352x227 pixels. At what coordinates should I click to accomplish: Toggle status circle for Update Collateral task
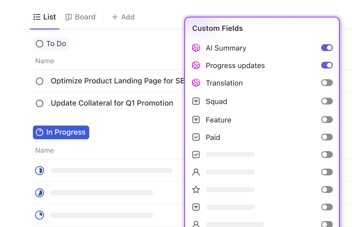pyautogui.click(x=39, y=103)
